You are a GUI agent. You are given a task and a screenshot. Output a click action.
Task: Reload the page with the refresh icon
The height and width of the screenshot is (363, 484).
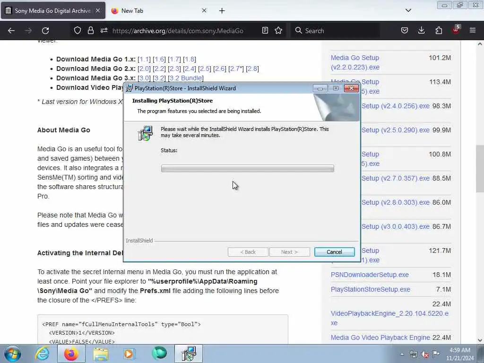point(45,31)
